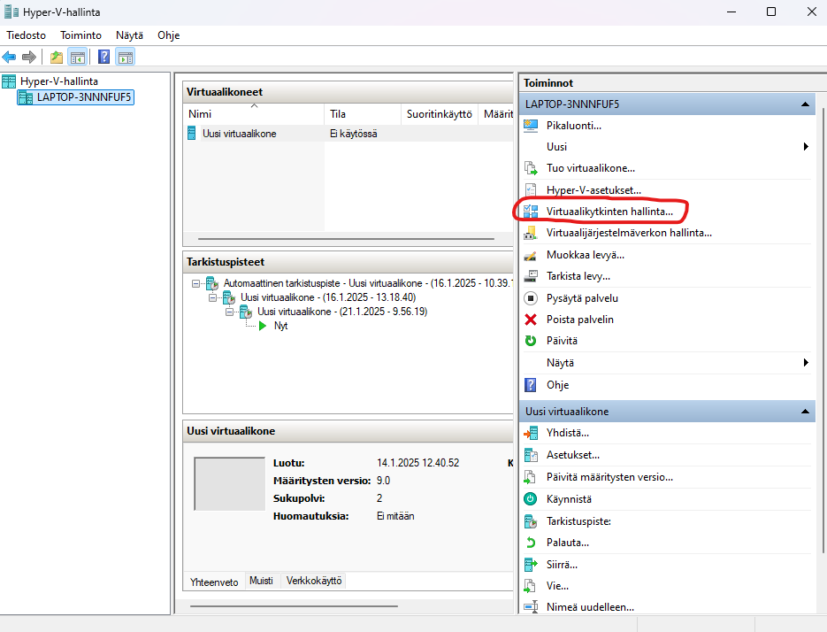Screen dimensions: 827x632
Task: Toggle show/hide console tree toolbar button
Action: tap(78, 57)
